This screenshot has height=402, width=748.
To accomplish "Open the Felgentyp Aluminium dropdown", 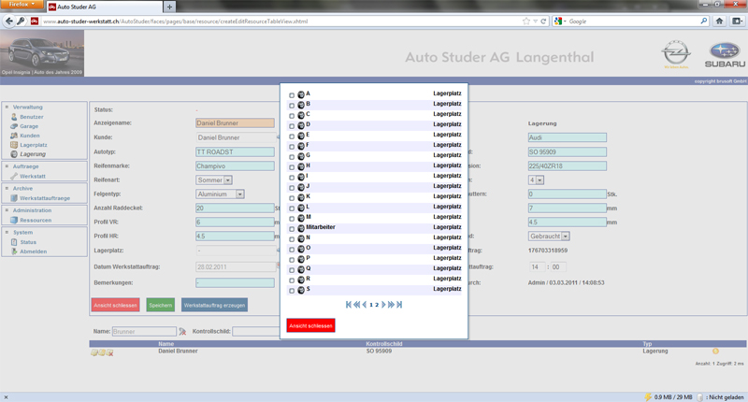I will (x=220, y=194).
